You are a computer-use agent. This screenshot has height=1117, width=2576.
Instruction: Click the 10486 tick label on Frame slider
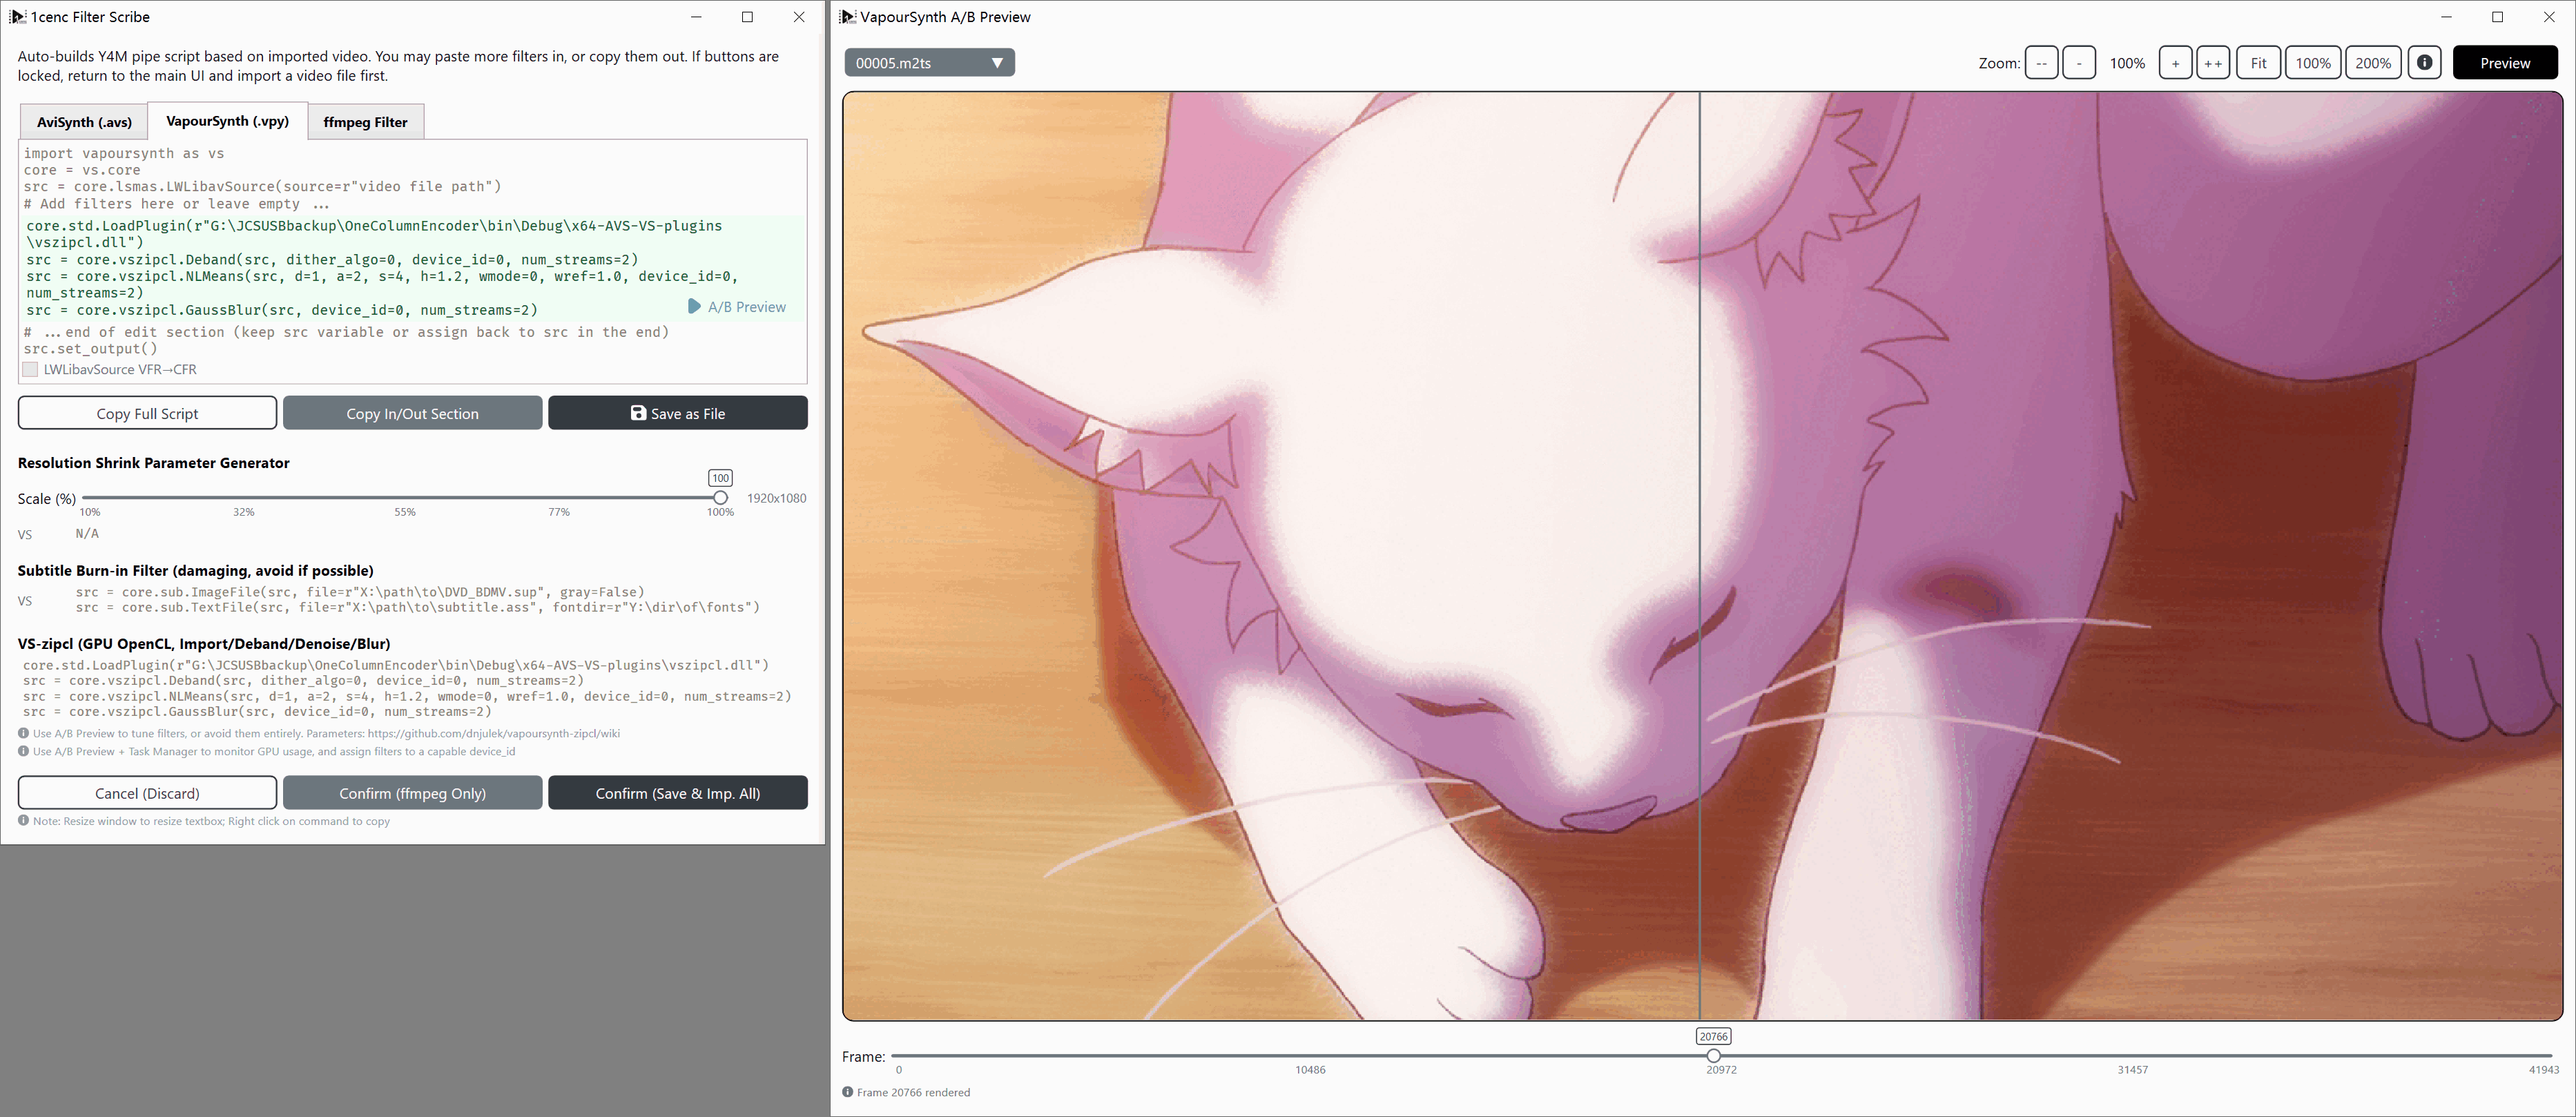pyautogui.click(x=1310, y=1070)
